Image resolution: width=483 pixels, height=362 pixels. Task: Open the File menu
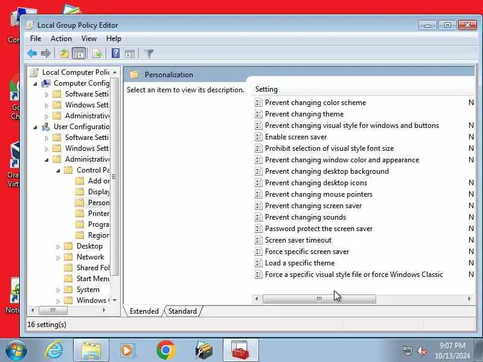36,39
